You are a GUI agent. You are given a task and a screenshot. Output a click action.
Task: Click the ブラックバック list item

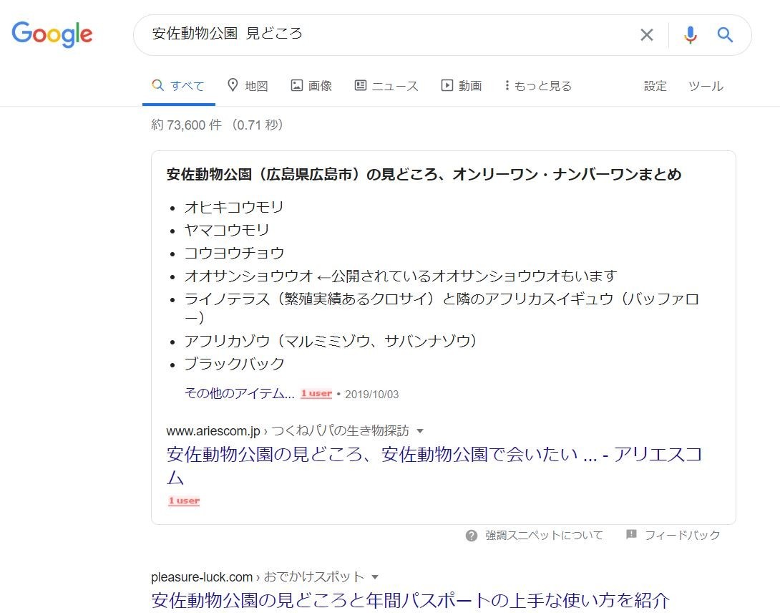234,364
